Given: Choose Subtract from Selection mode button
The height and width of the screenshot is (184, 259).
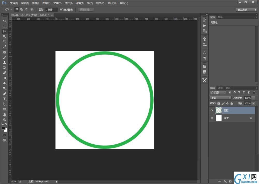Looking at the screenshot, I should click(x=27, y=10).
